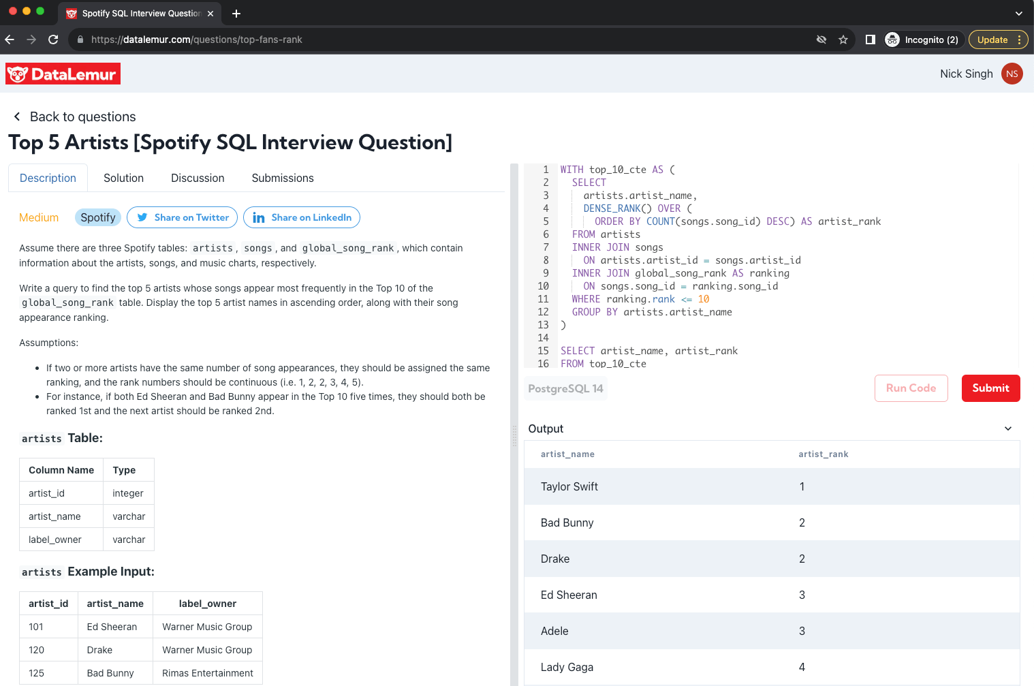Click the crossed-eye blocked content icon
This screenshot has width=1034, height=686.
(821, 40)
